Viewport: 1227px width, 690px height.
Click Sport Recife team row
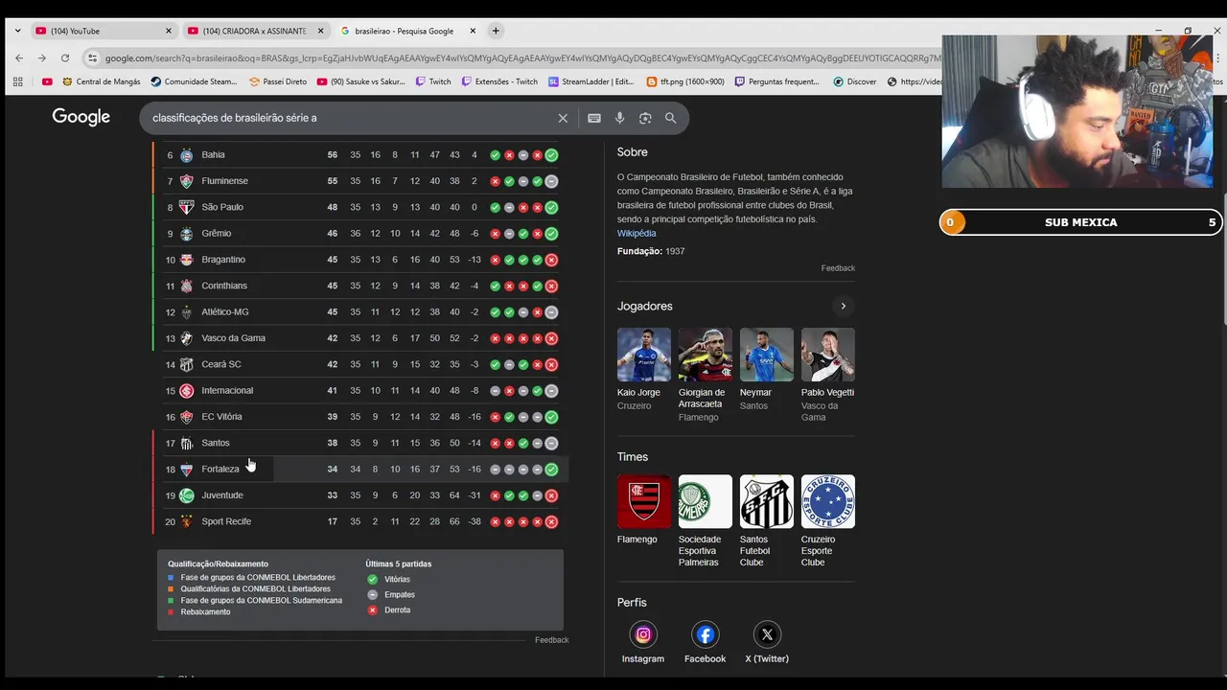(360, 521)
